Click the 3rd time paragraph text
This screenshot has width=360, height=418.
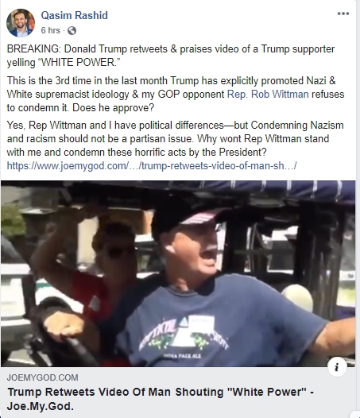pos(175,94)
